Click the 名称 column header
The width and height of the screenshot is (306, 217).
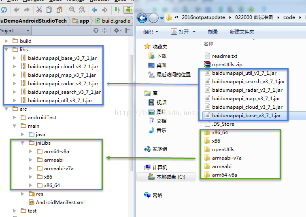(x=208, y=44)
